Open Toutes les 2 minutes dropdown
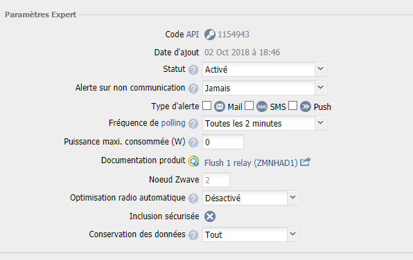Image resolution: width=413 pixels, height=260 pixels. 265,123
